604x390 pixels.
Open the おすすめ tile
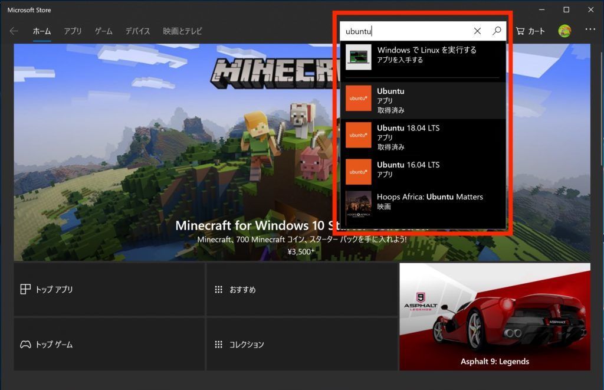coord(302,290)
